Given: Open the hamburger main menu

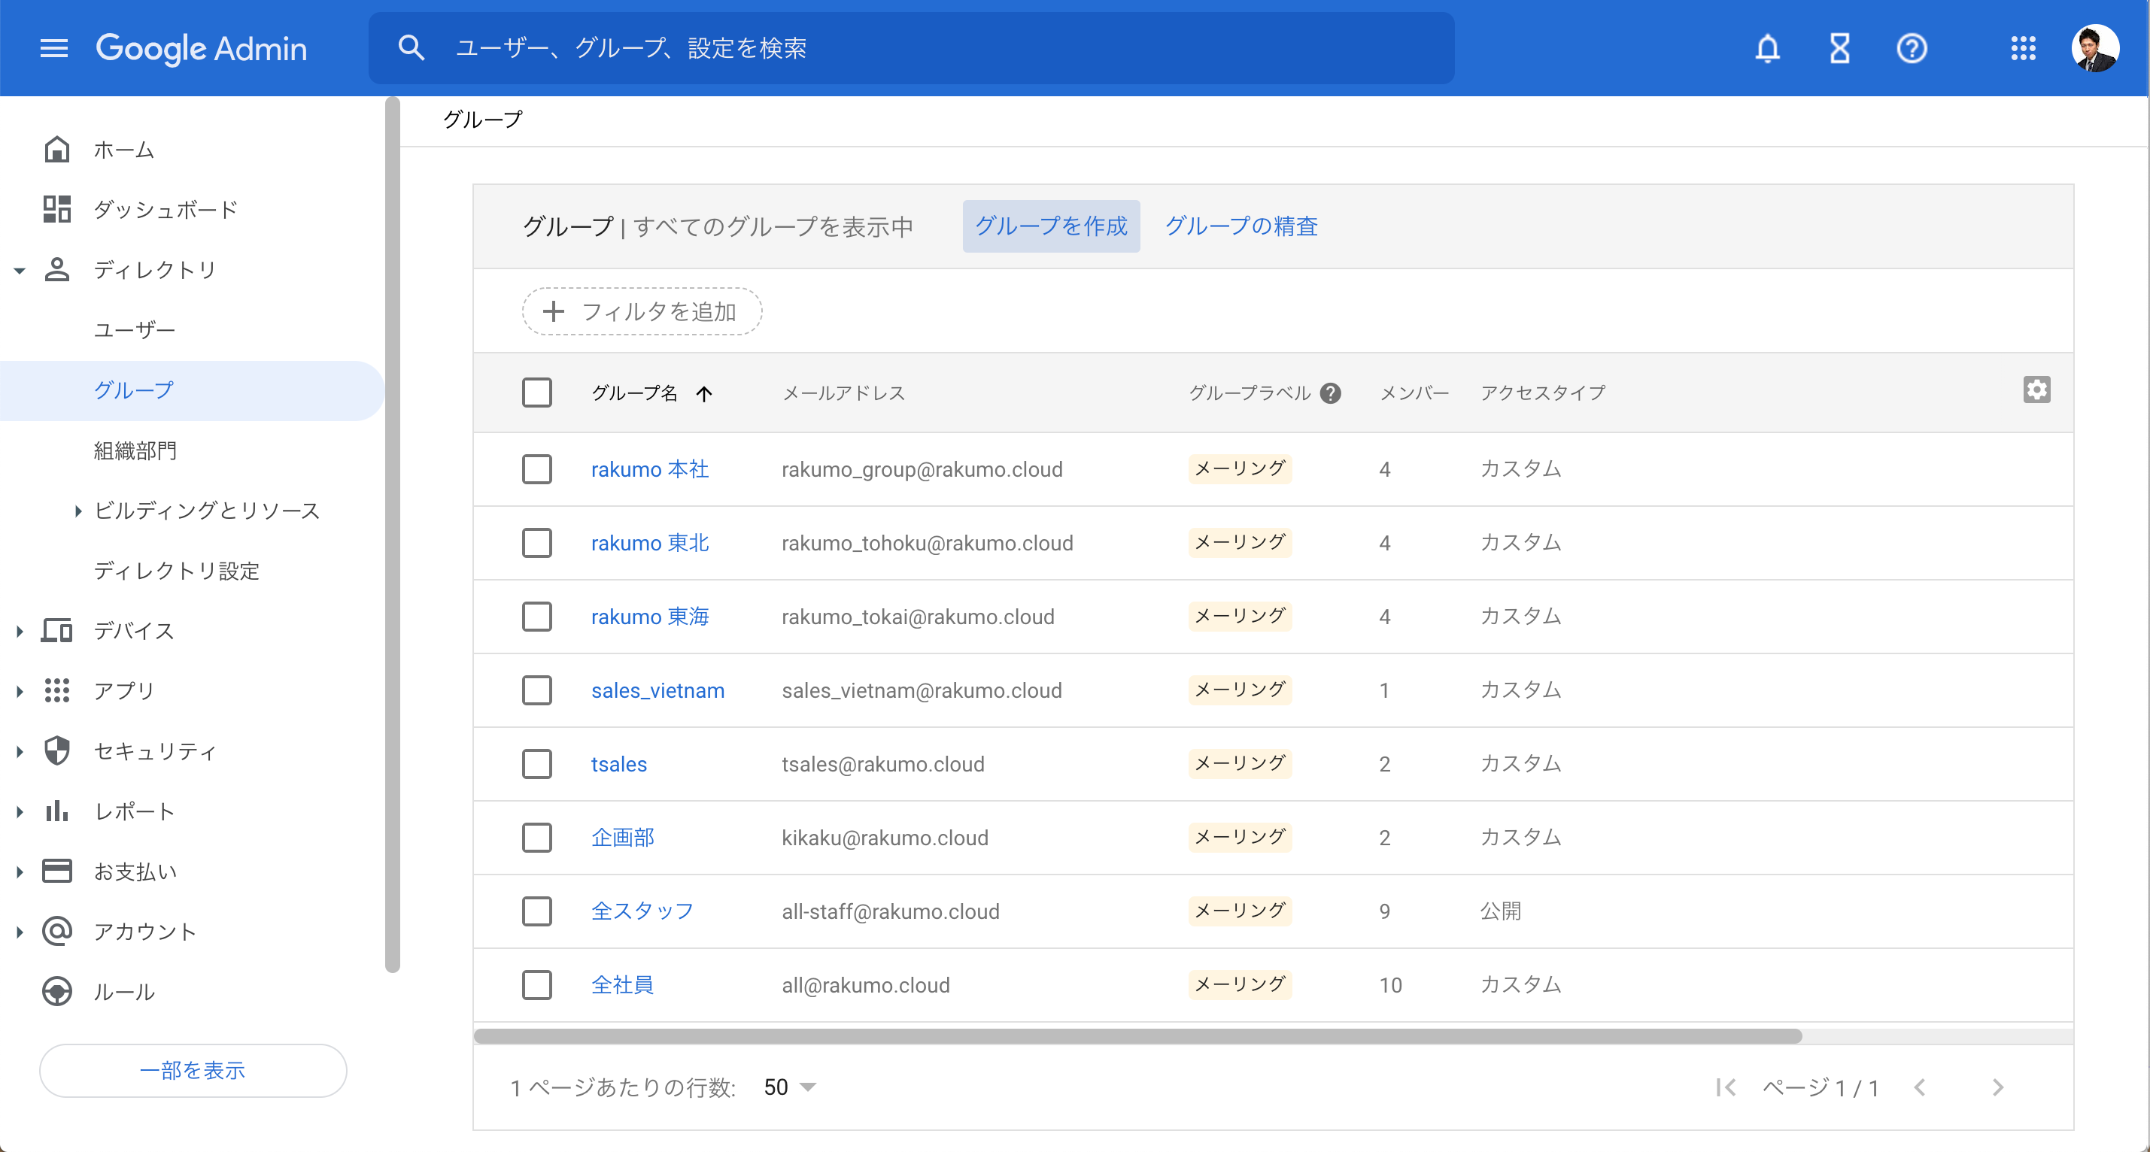Looking at the screenshot, I should tap(54, 48).
